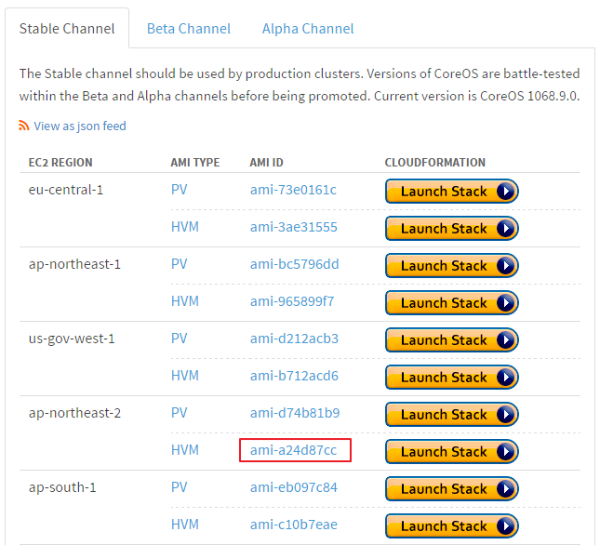Open AMI link ami-d74b81b9
The image size is (600, 545).
tap(295, 413)
